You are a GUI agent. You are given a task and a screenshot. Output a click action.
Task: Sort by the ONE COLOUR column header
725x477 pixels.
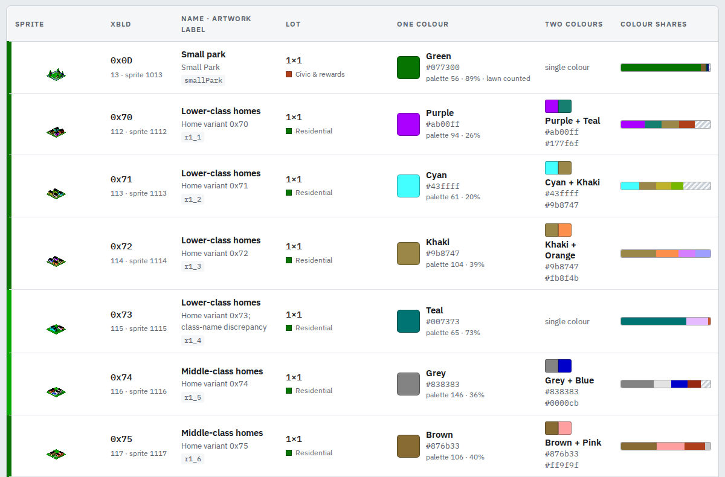click(423, 24)
